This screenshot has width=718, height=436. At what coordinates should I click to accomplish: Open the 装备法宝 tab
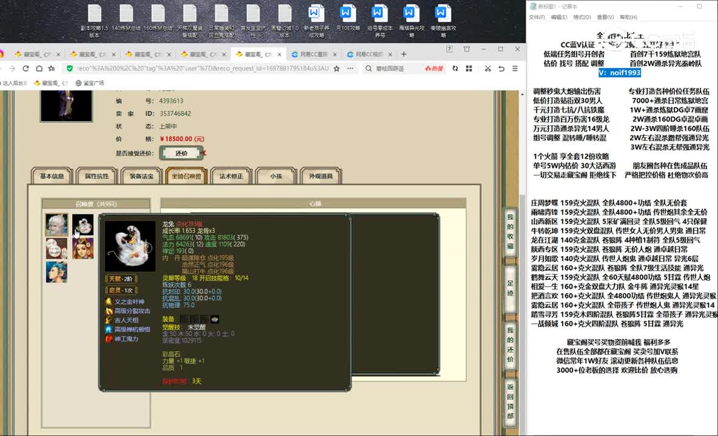[141, 176]
